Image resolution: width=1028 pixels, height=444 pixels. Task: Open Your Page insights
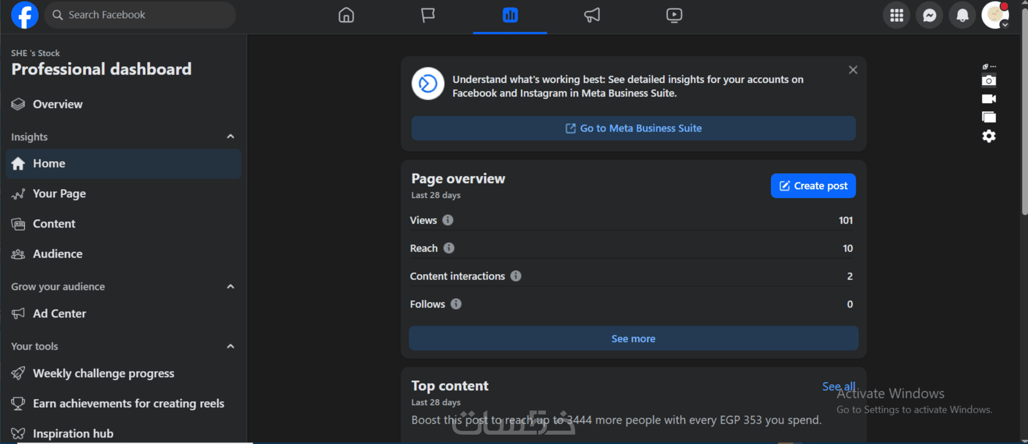point(123,193)
